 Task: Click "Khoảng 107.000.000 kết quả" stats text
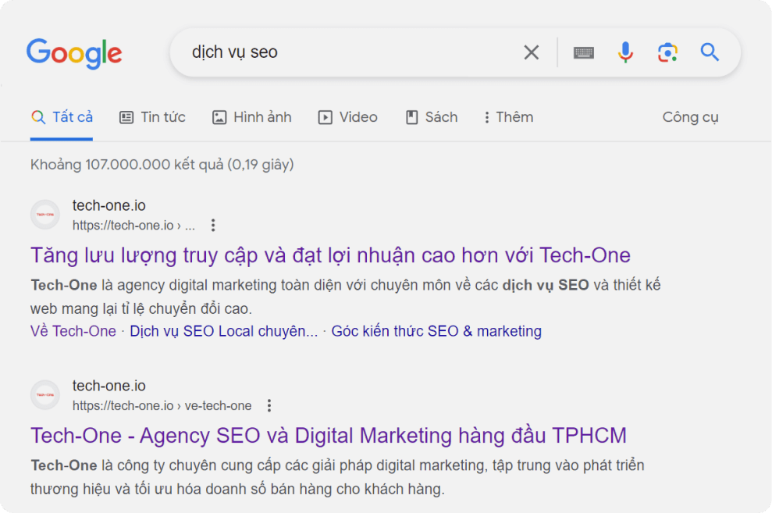coord(162,165)
